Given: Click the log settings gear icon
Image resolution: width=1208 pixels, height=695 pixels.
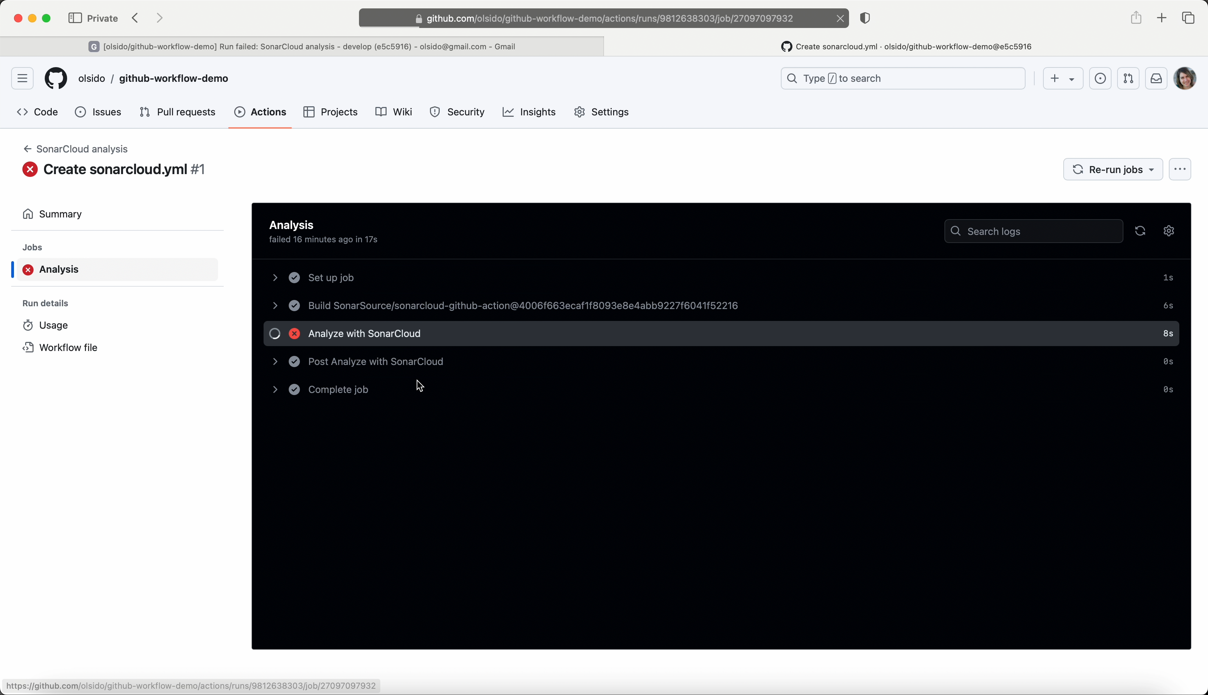Looking at the screenshot, I should coord(1169,231).
